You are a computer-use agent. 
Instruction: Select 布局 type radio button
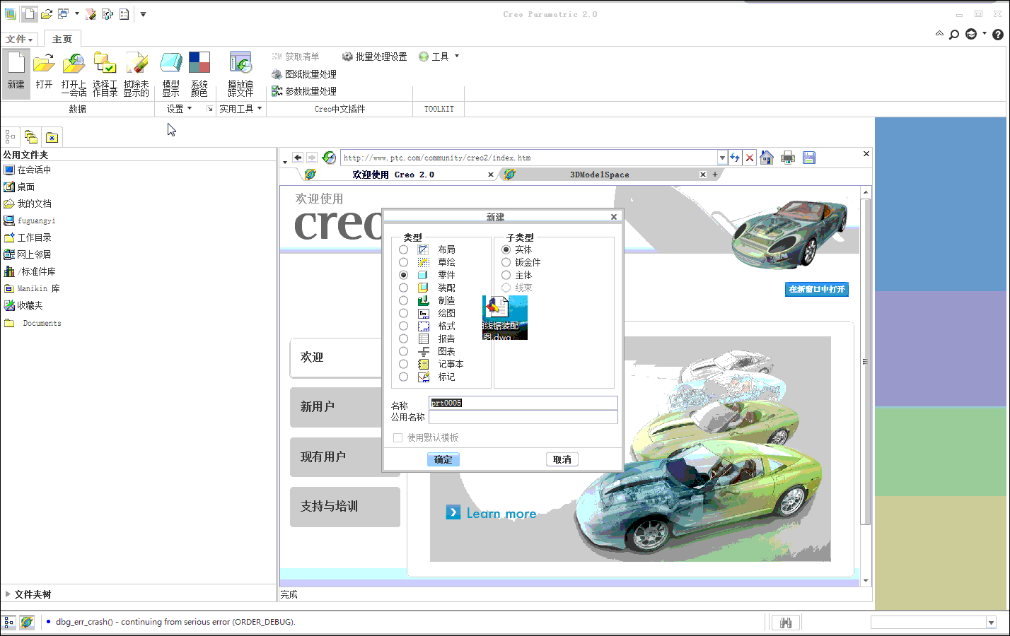pyautogui.click(x=403, y=249)
